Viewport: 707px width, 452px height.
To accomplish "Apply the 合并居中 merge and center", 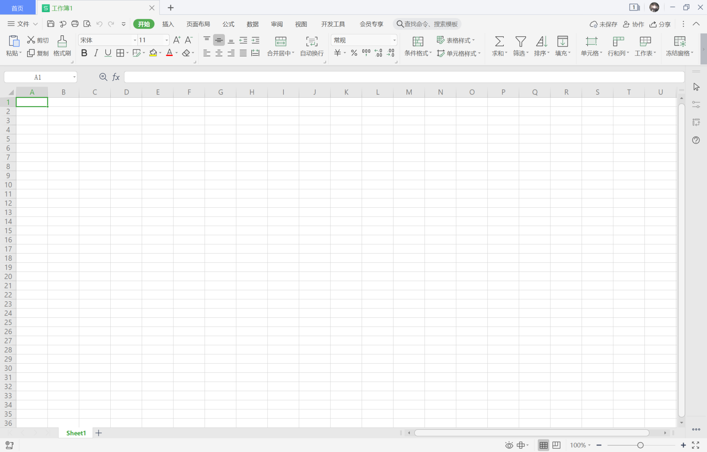I will click(x=280, y=46).
